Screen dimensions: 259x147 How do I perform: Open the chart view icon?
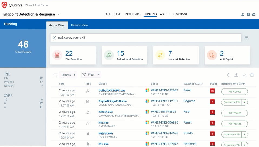(244, 75)
